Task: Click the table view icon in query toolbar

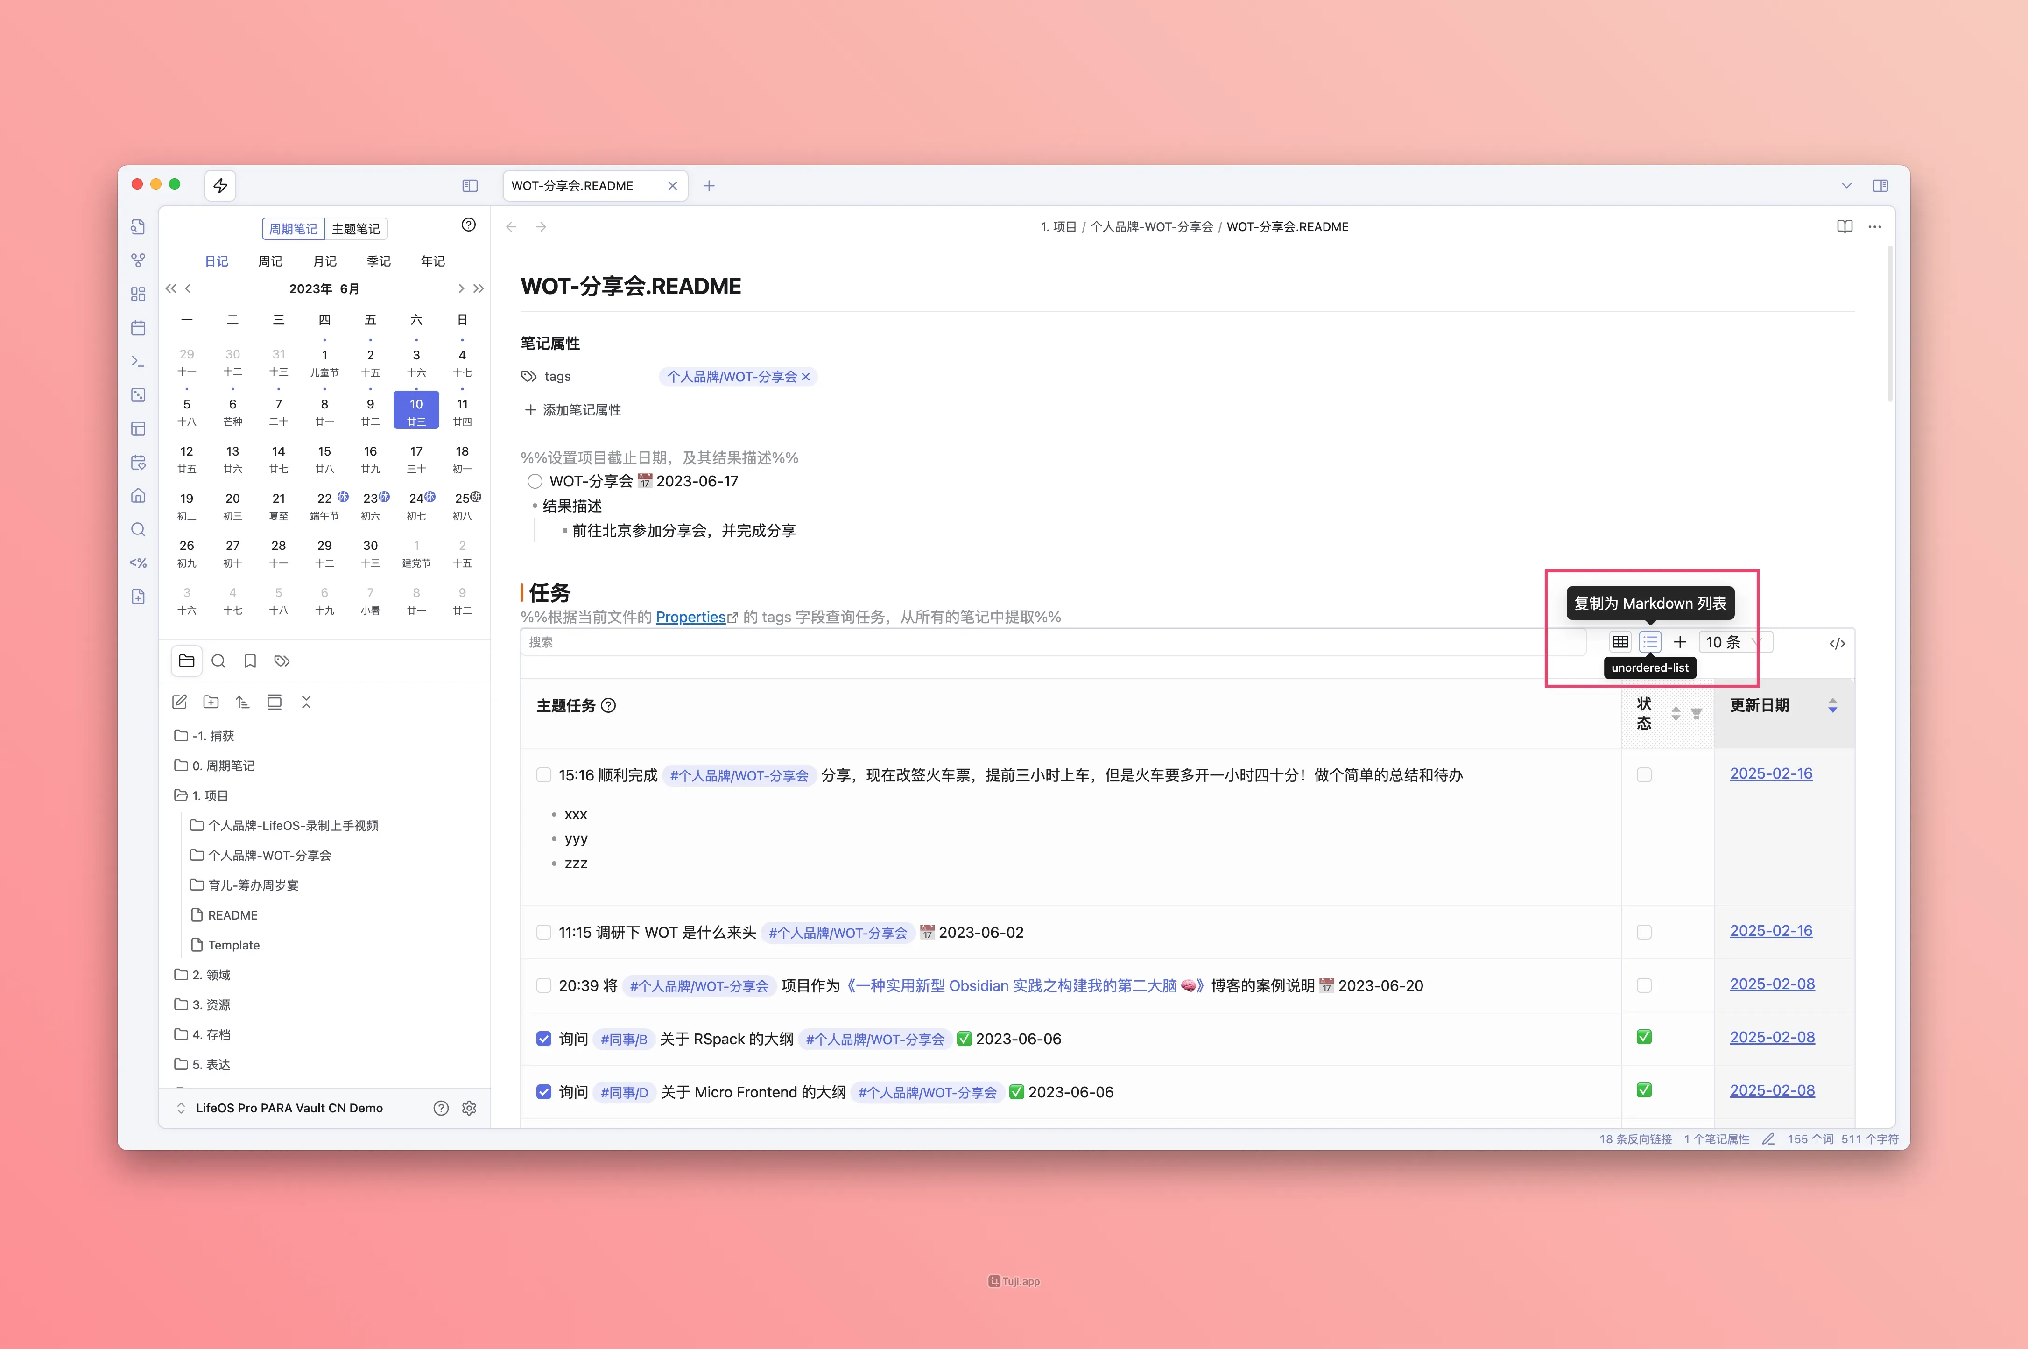Action: point(1620,642)
